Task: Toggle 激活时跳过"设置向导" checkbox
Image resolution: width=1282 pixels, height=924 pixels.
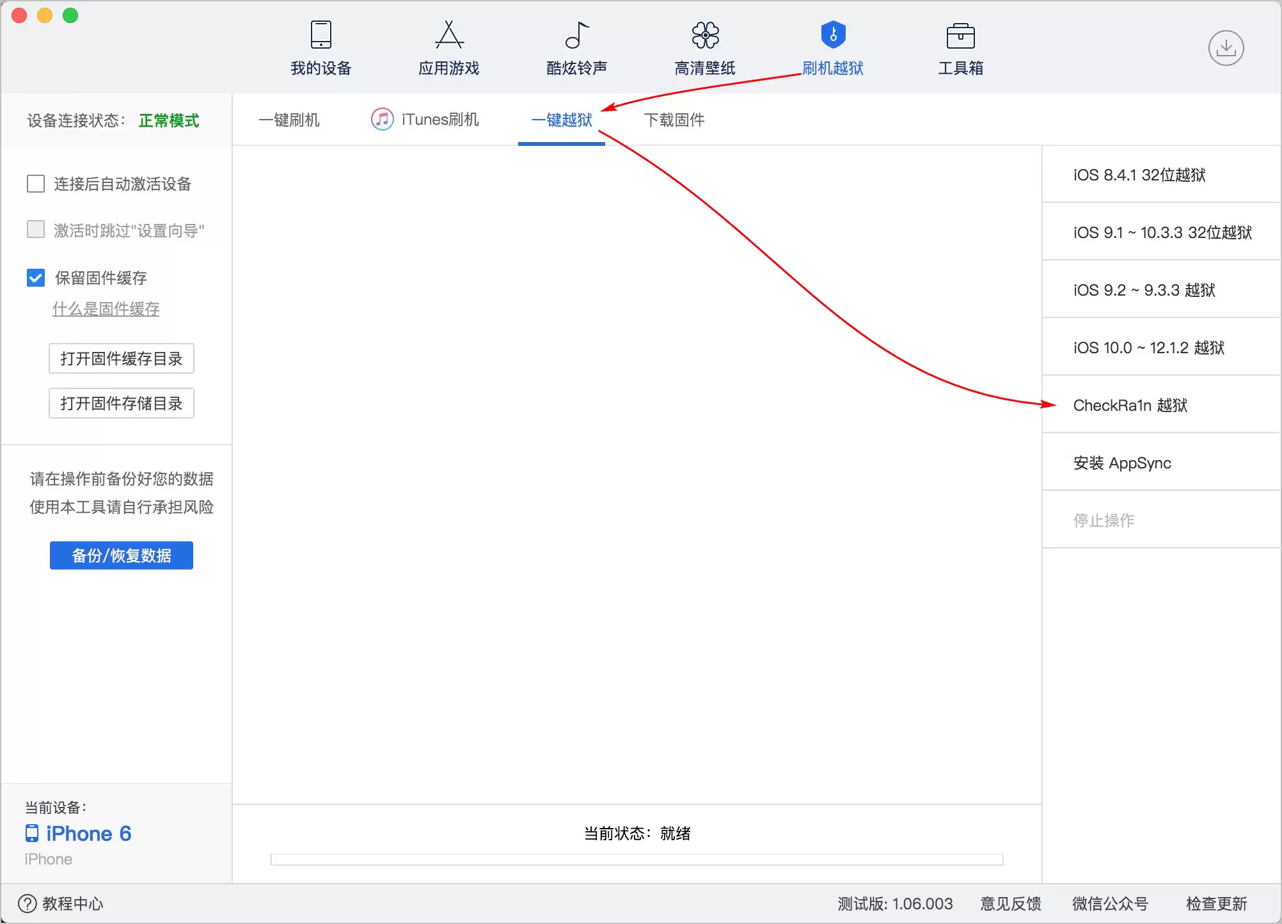Action: tap(36, 230)
